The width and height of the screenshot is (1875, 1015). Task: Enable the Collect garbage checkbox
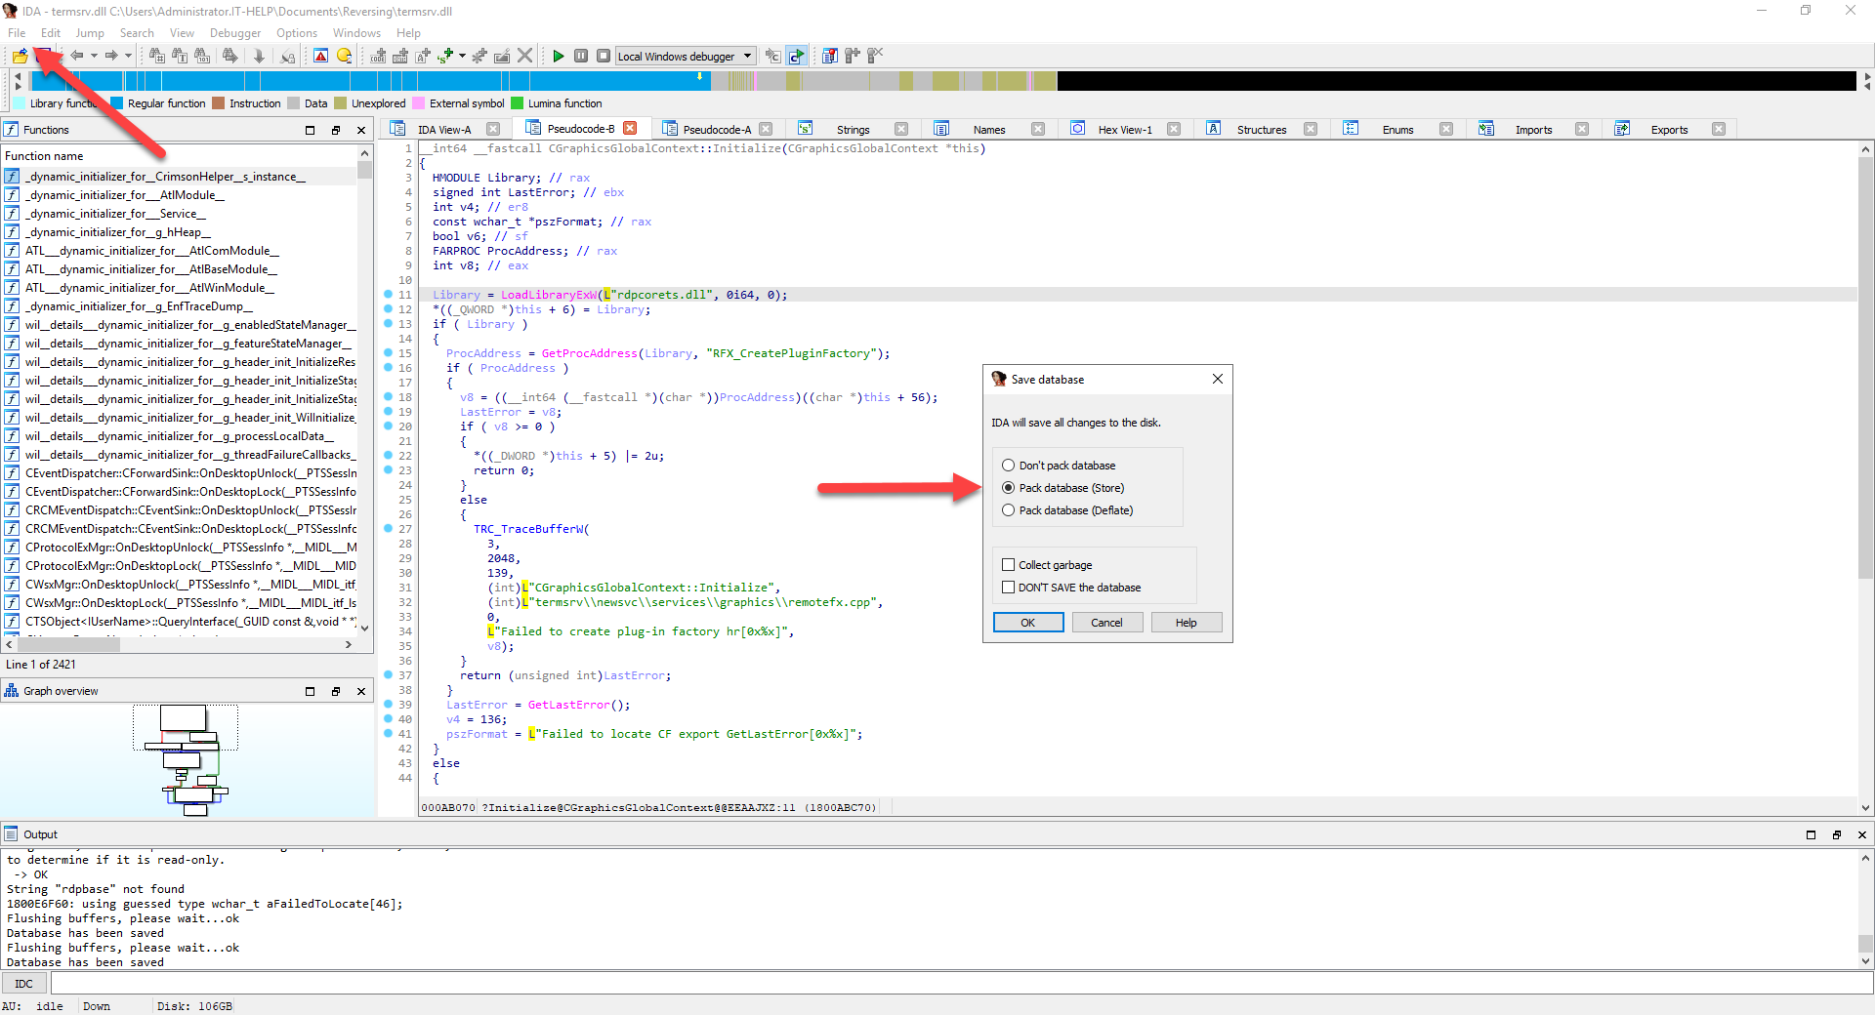[1009, 564]
